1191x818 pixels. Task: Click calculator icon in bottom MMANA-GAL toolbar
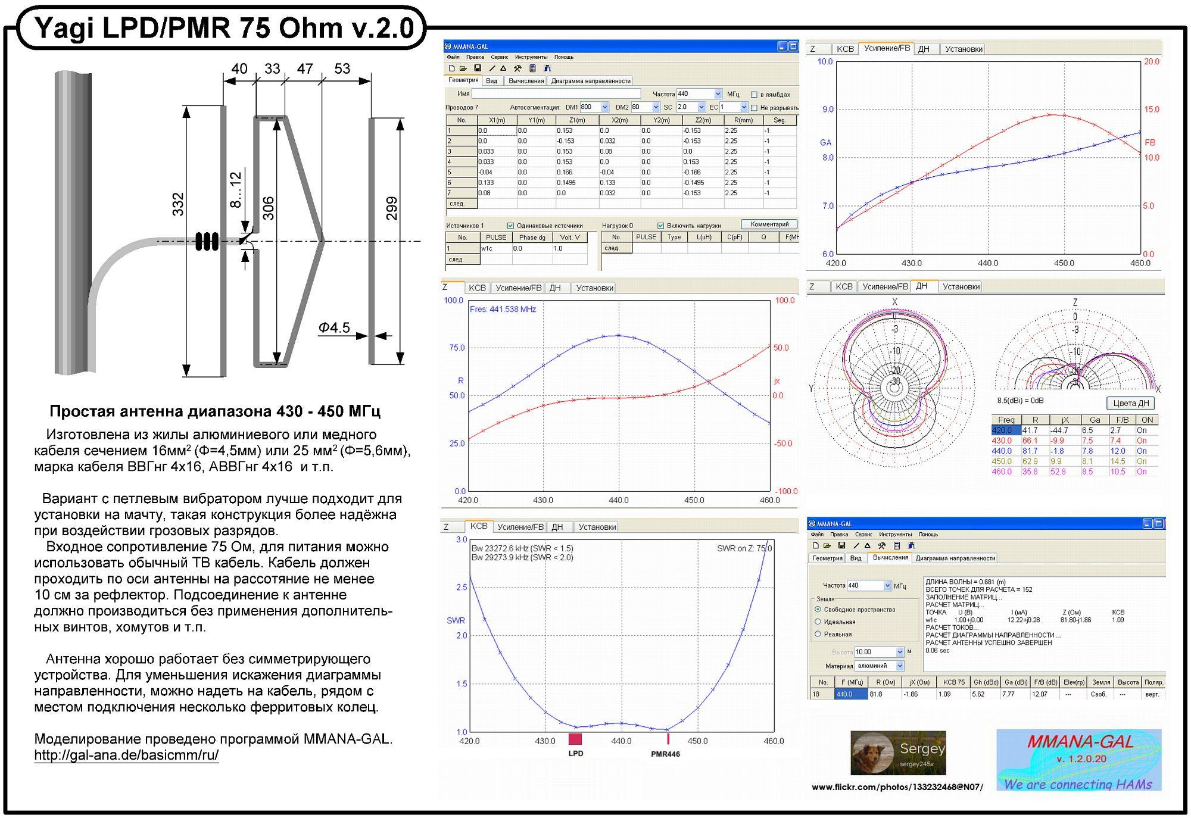(897, 545)
